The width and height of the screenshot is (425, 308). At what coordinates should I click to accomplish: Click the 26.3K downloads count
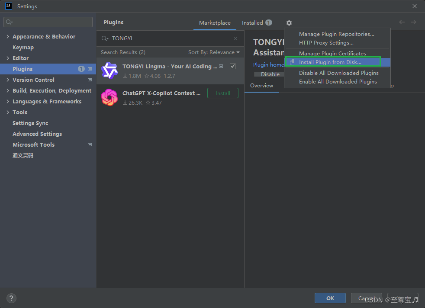133,103
